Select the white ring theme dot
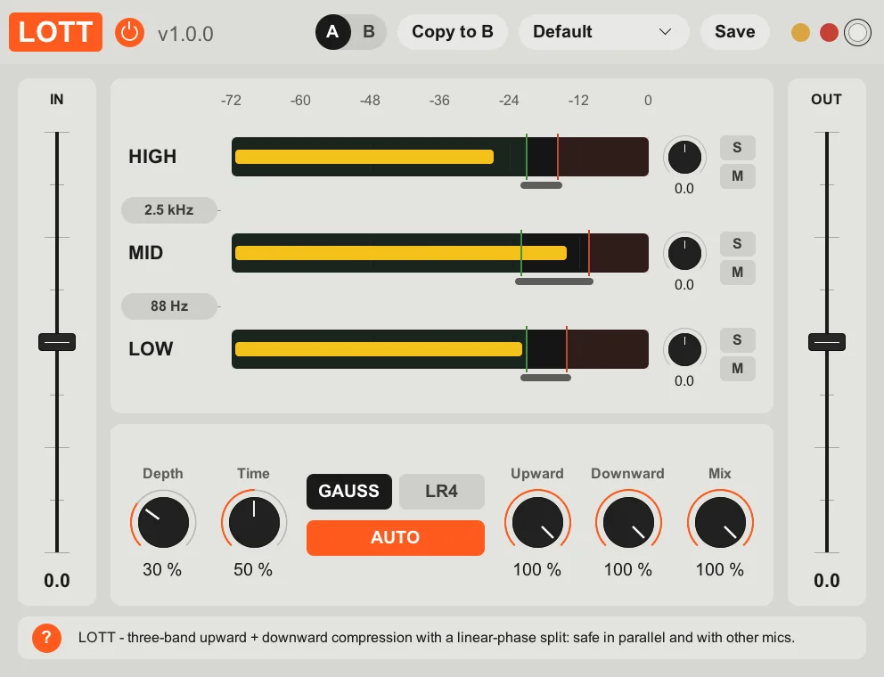The width and height of the screenshot is (884, 677). tap(857, 33)
